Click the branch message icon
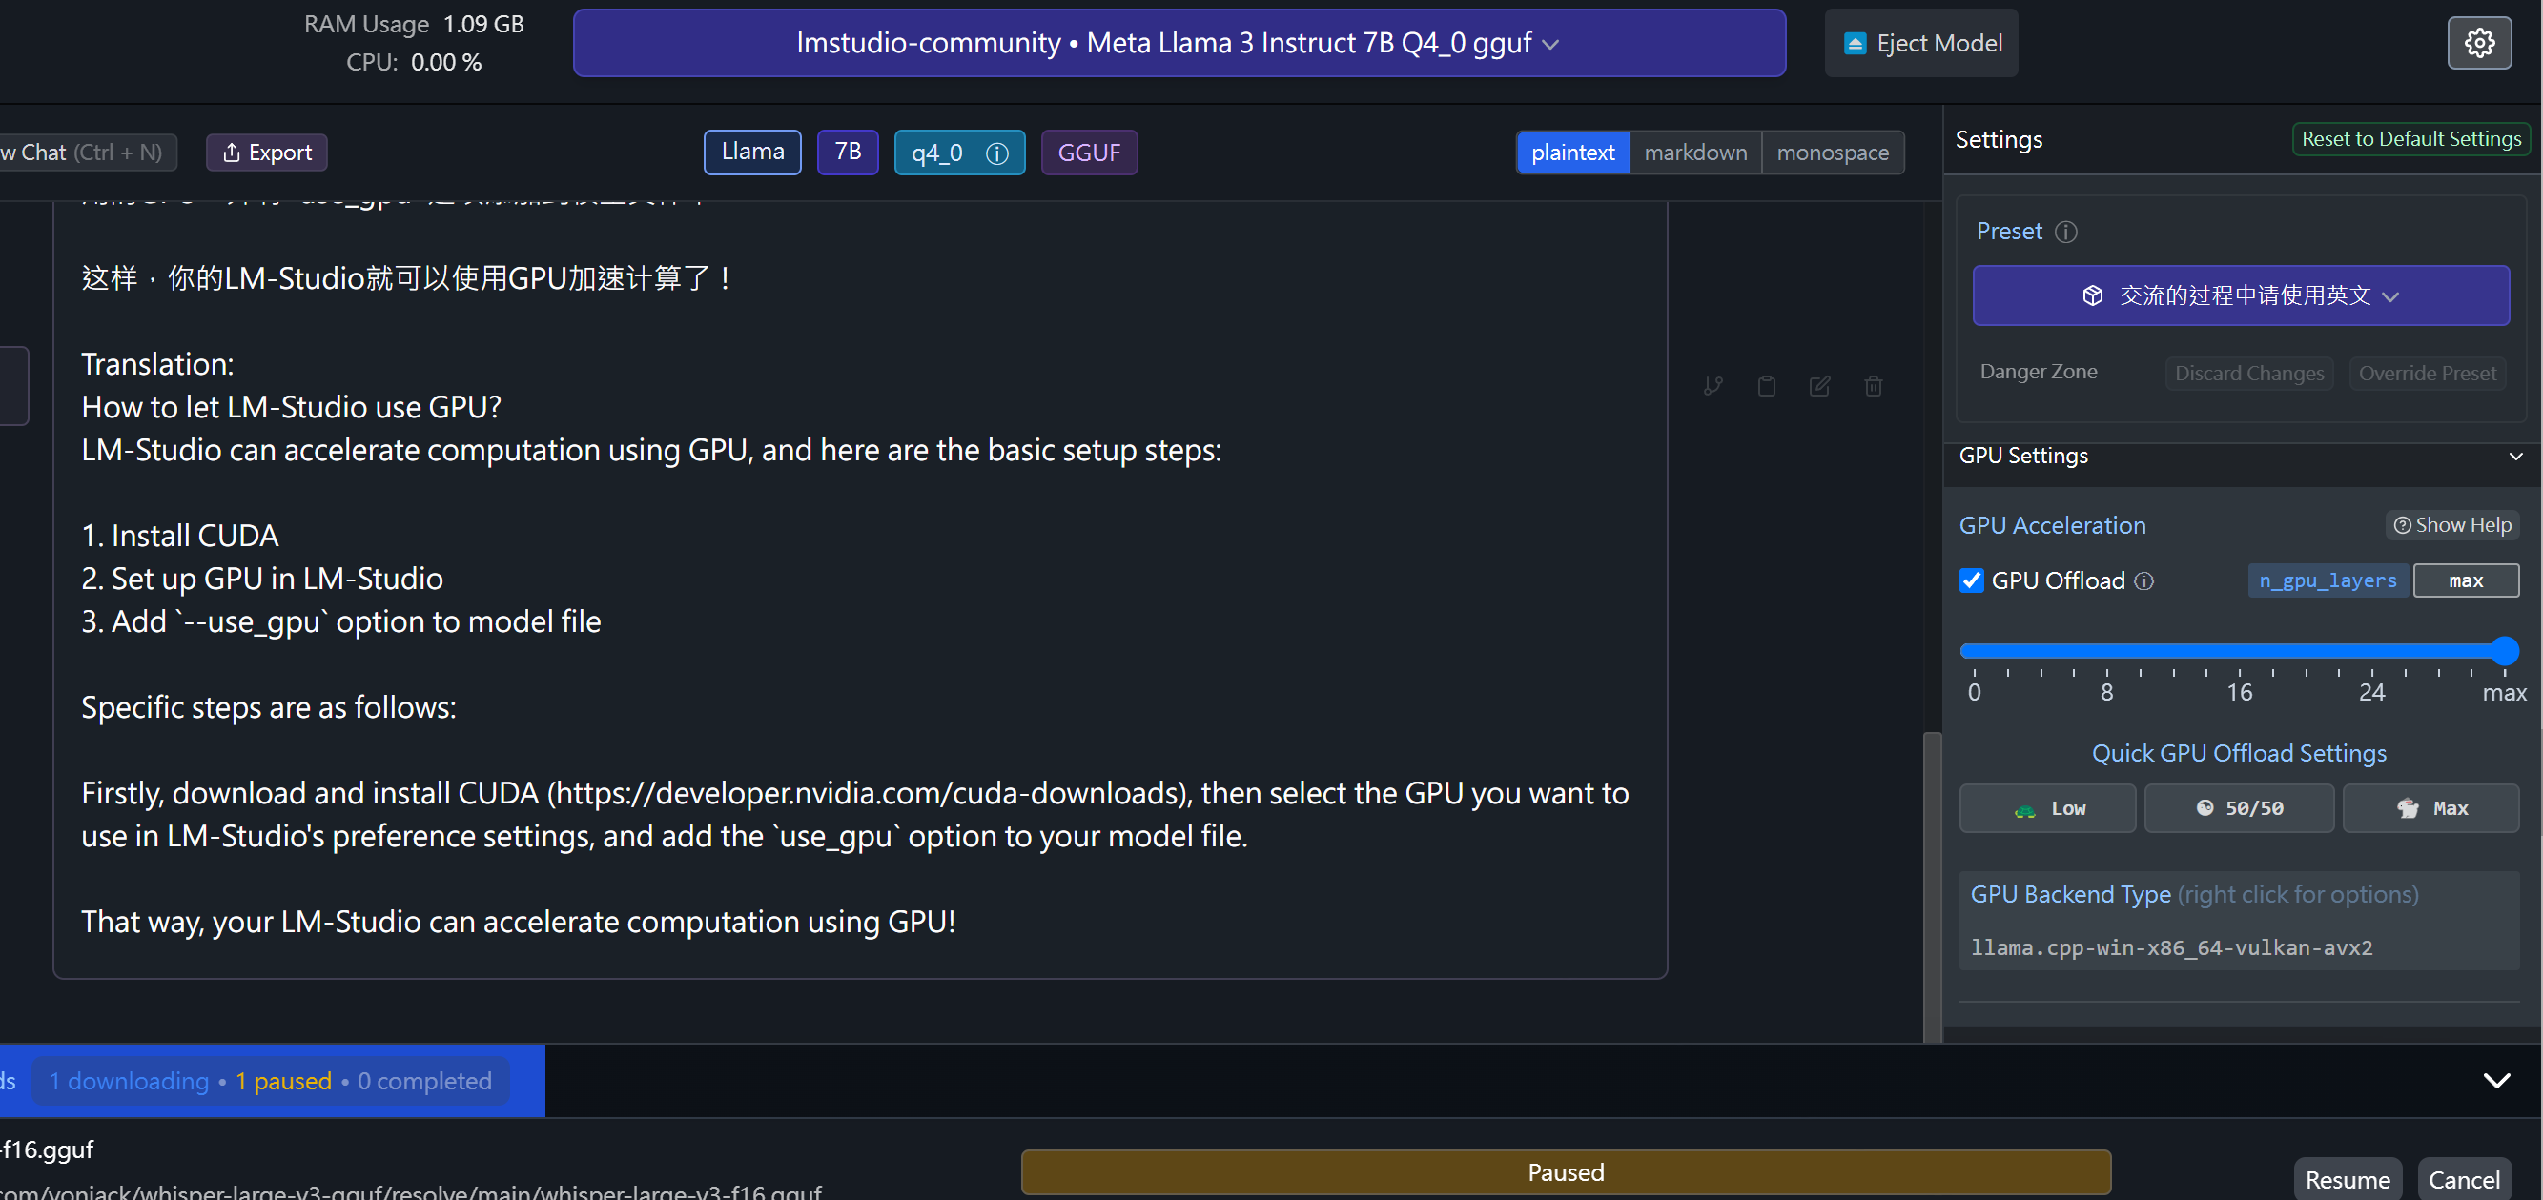The image size is (2543, 1200). click(x=1712, y=386)
